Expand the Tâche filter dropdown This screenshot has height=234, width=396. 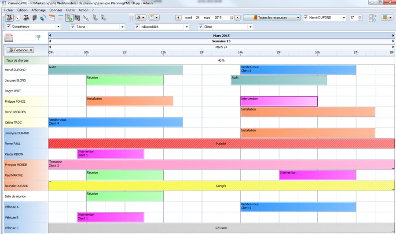click(123, 27)
